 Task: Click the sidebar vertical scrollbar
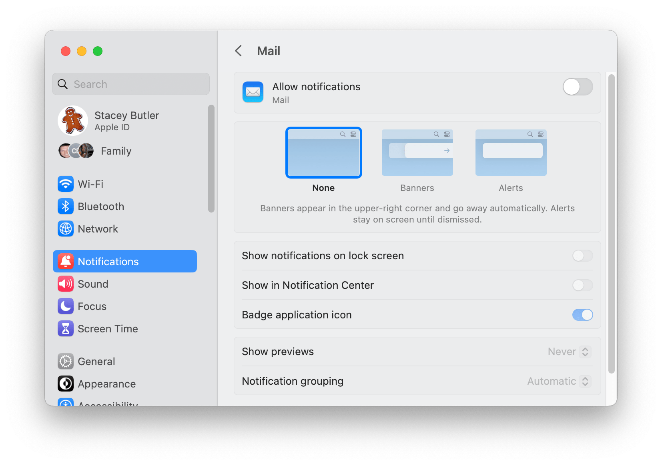click(x=211, y=159)
